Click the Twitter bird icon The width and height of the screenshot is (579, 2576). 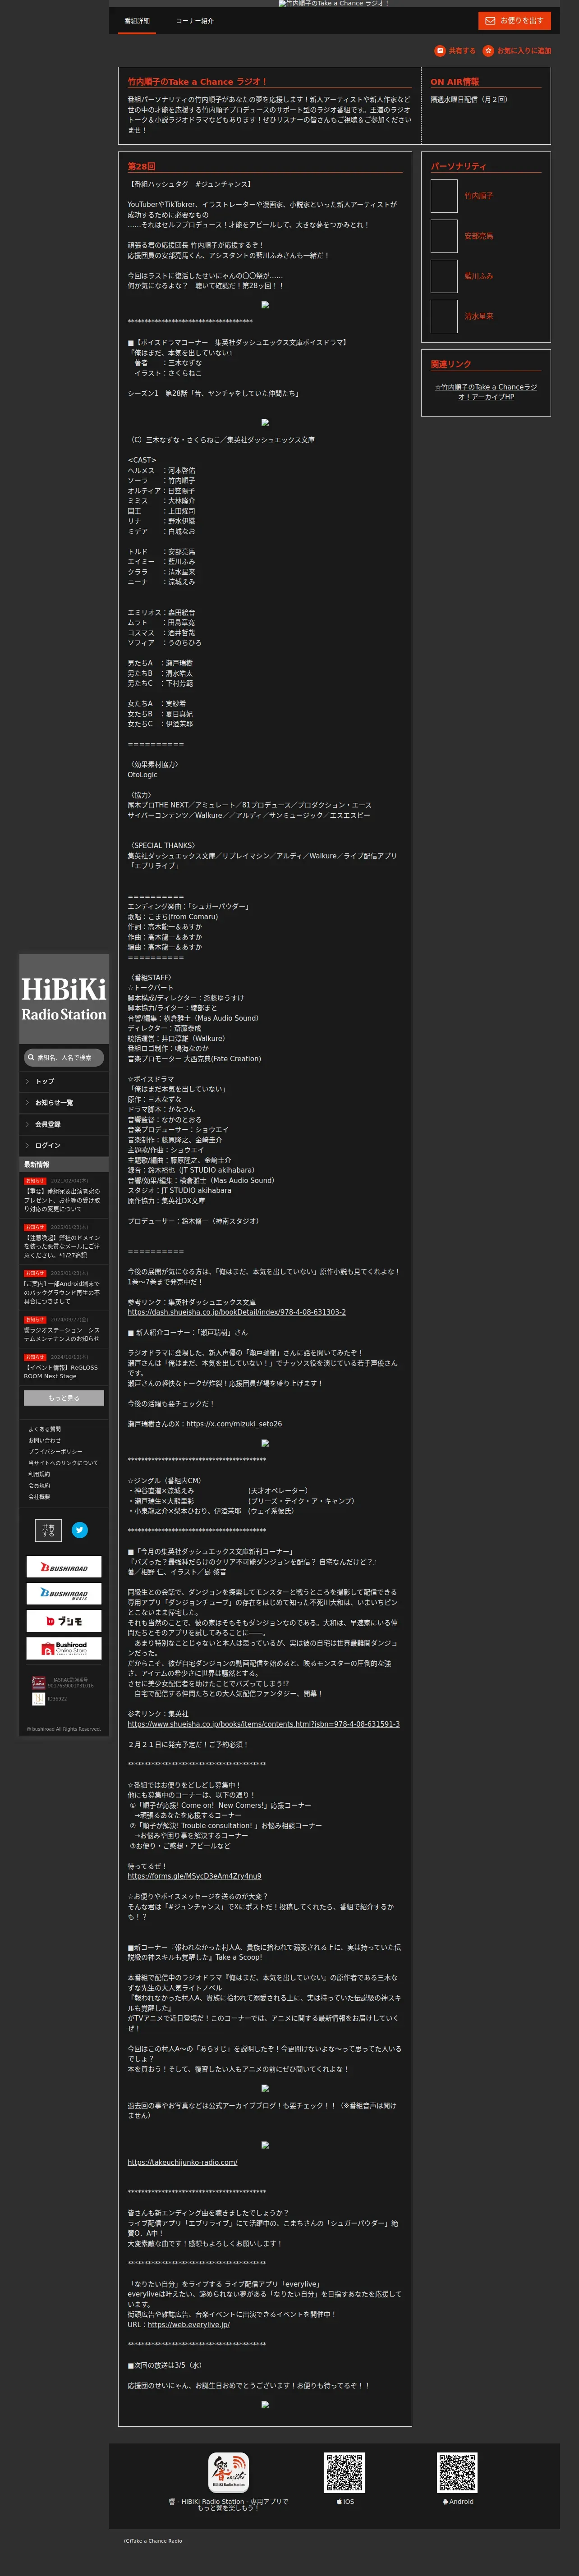(80, 1530)
